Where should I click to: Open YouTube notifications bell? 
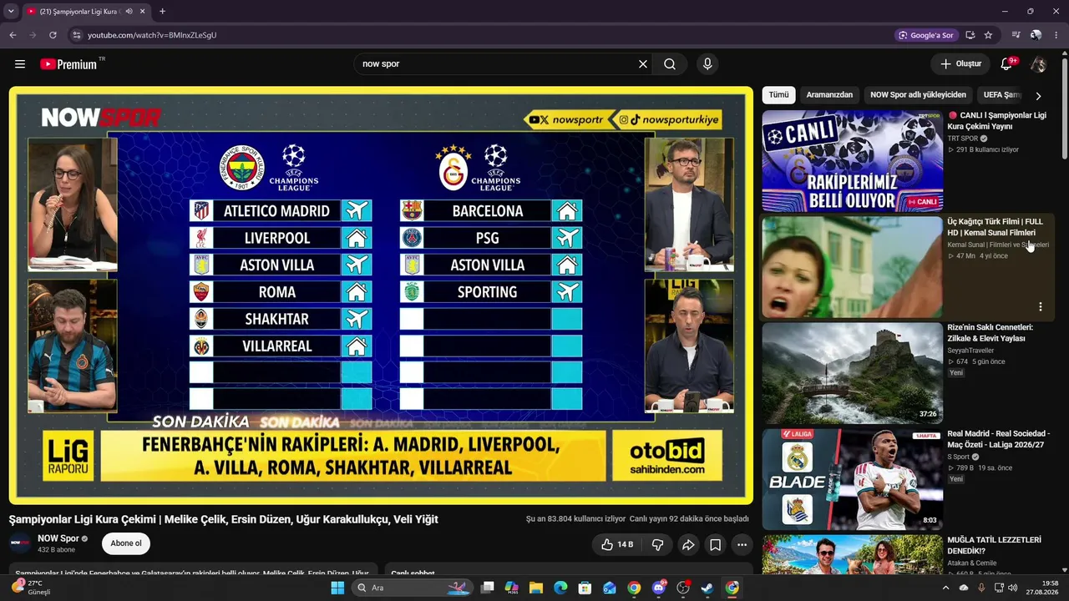click(1006, 64)
